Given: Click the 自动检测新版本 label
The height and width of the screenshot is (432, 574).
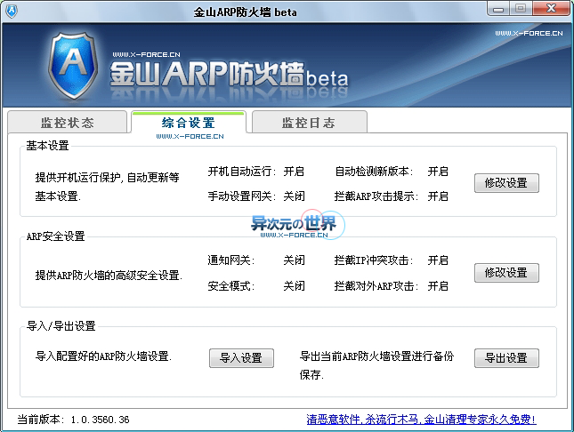Looking at the screenshot, I should 374,172.
